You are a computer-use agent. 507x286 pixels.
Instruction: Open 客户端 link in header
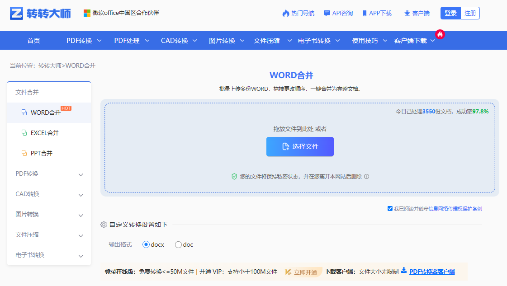pos(421,13)
